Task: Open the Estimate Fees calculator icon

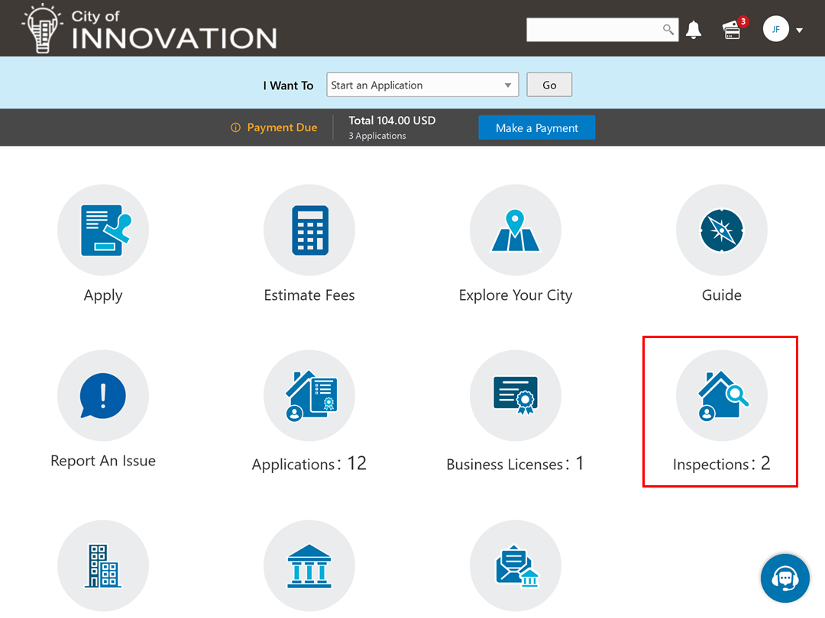Action: click(x=309, y=230)
